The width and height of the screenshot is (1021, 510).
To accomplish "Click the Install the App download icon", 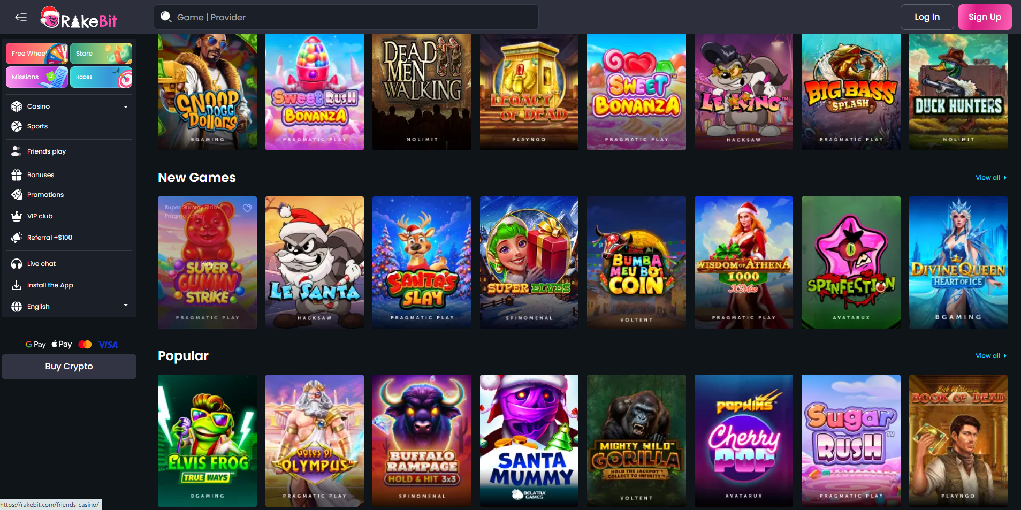I will click(x=17, y=285).
